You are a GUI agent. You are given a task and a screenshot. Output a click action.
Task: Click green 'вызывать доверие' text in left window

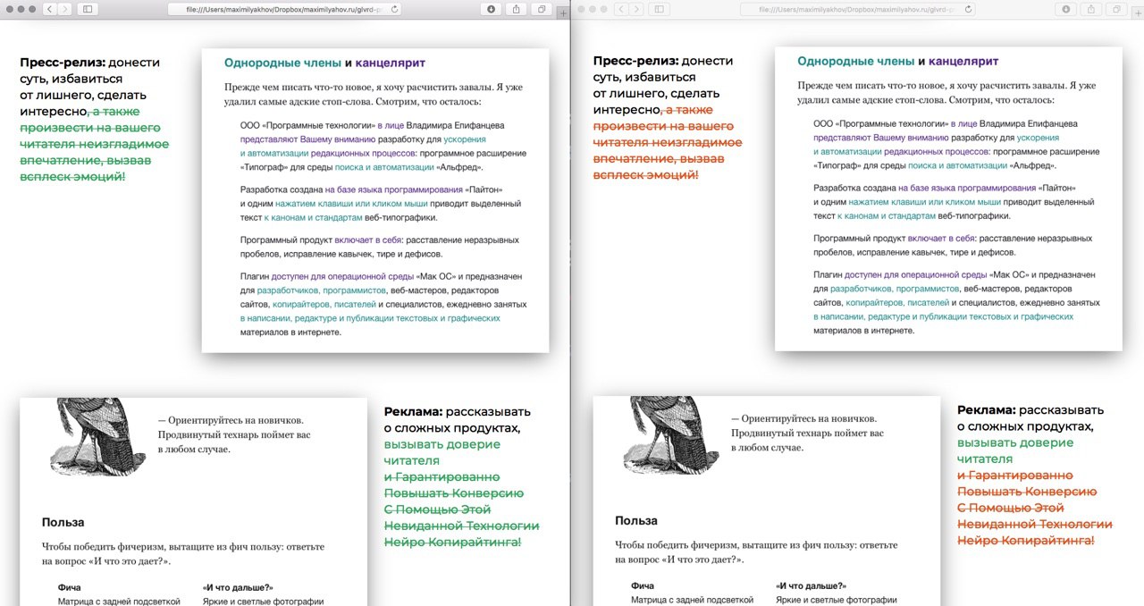442,444
